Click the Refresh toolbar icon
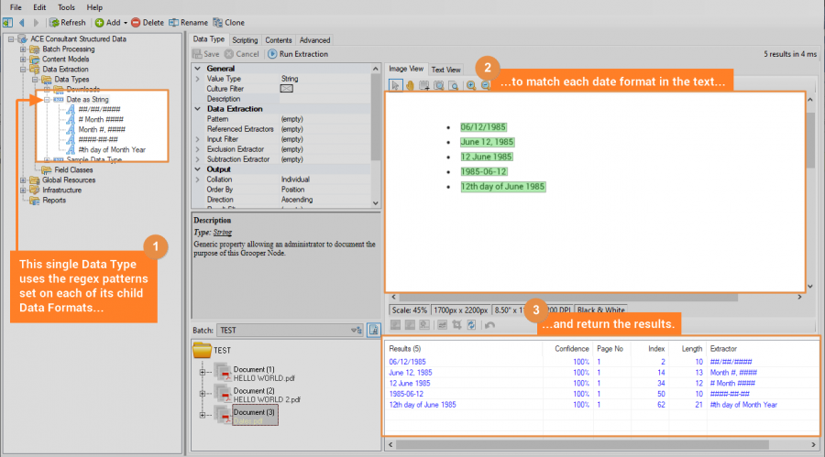 (55, 22)
